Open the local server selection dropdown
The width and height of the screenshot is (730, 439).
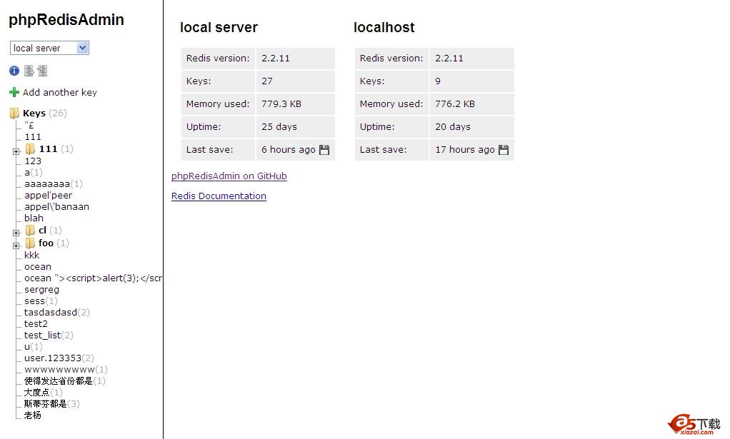click(x=49, y=48)
